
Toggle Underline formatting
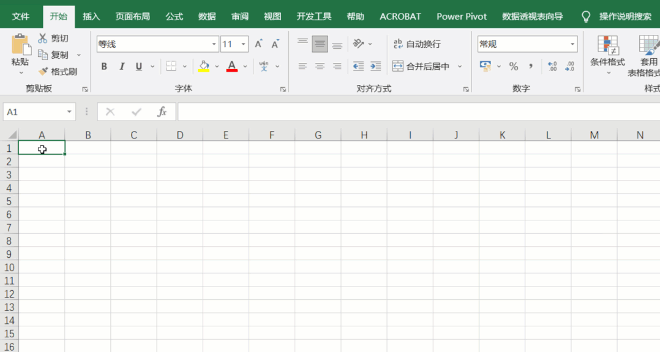[x=138, y=67]
